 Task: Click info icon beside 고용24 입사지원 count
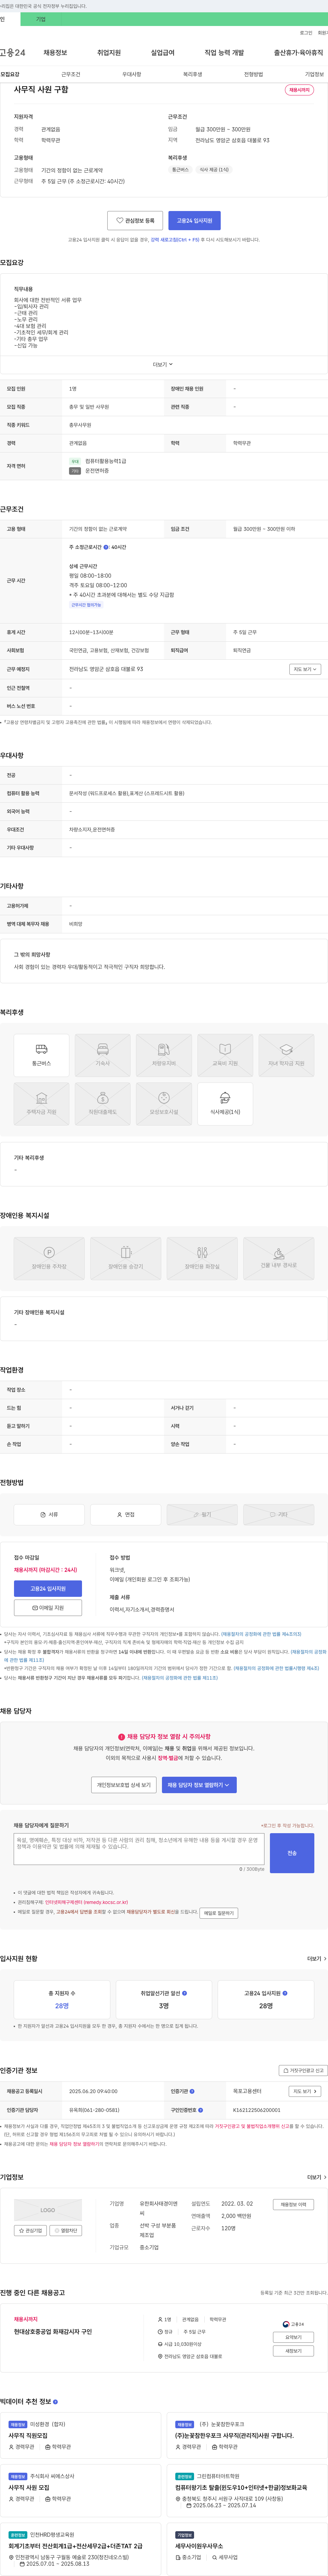click(x=285, y=1993)
